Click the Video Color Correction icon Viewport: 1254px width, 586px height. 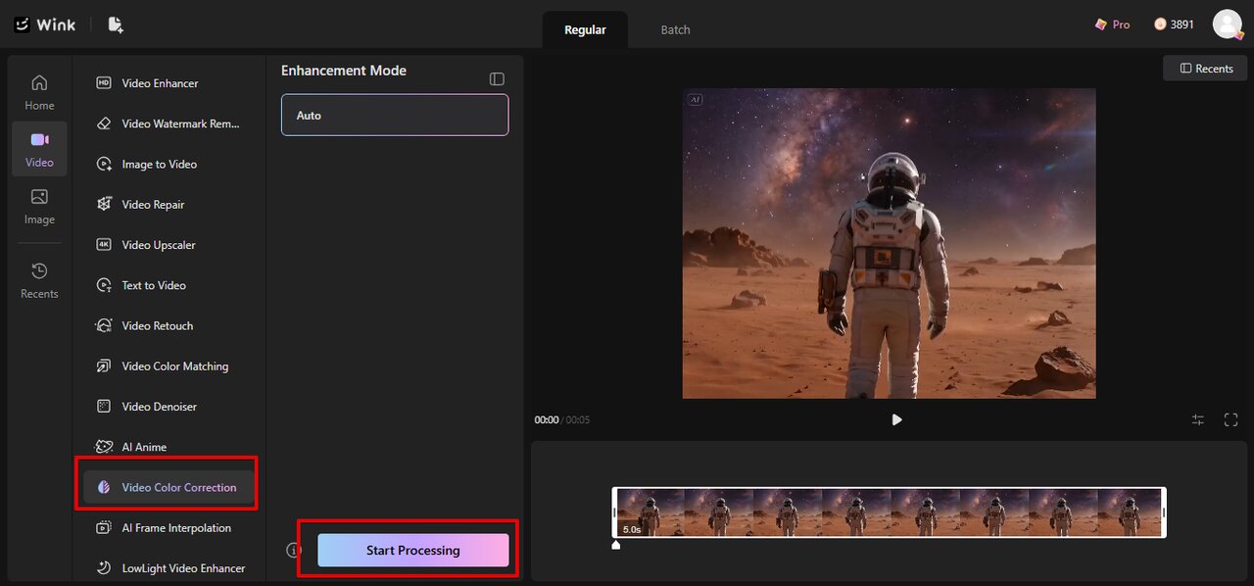[104, 487]
